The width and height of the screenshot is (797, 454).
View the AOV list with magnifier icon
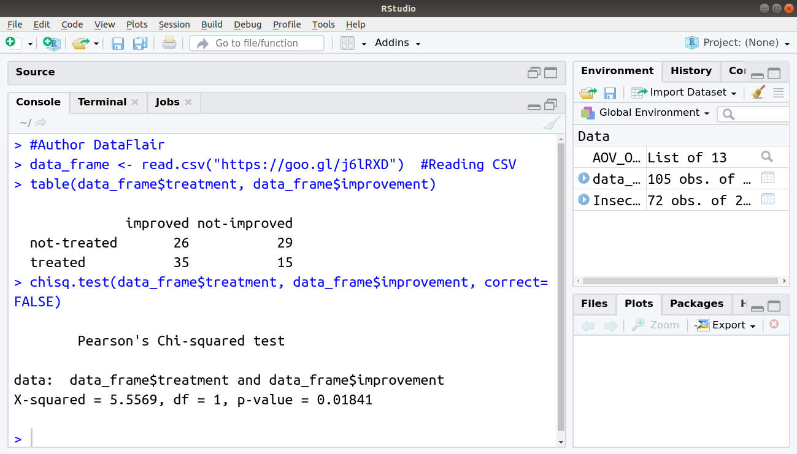pos(767,157)
